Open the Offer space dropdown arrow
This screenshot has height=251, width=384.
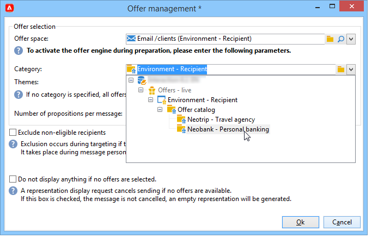pyautogui.click(x=351, y=39)
